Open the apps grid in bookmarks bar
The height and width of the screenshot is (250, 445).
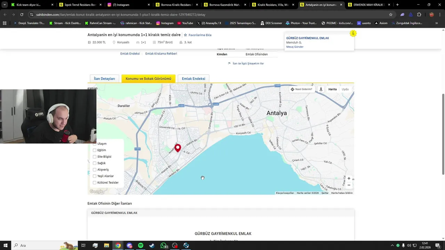(x=5, y=23)
